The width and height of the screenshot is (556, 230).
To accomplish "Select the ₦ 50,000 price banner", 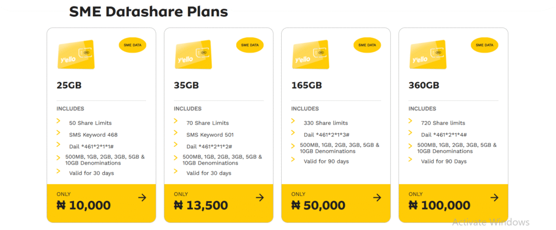I will [x=336, y=203].
